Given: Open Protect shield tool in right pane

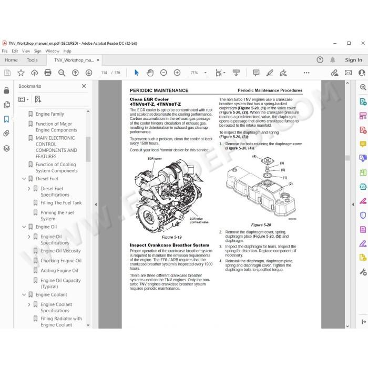Looking at the screenshot, I should click(363, 215).
